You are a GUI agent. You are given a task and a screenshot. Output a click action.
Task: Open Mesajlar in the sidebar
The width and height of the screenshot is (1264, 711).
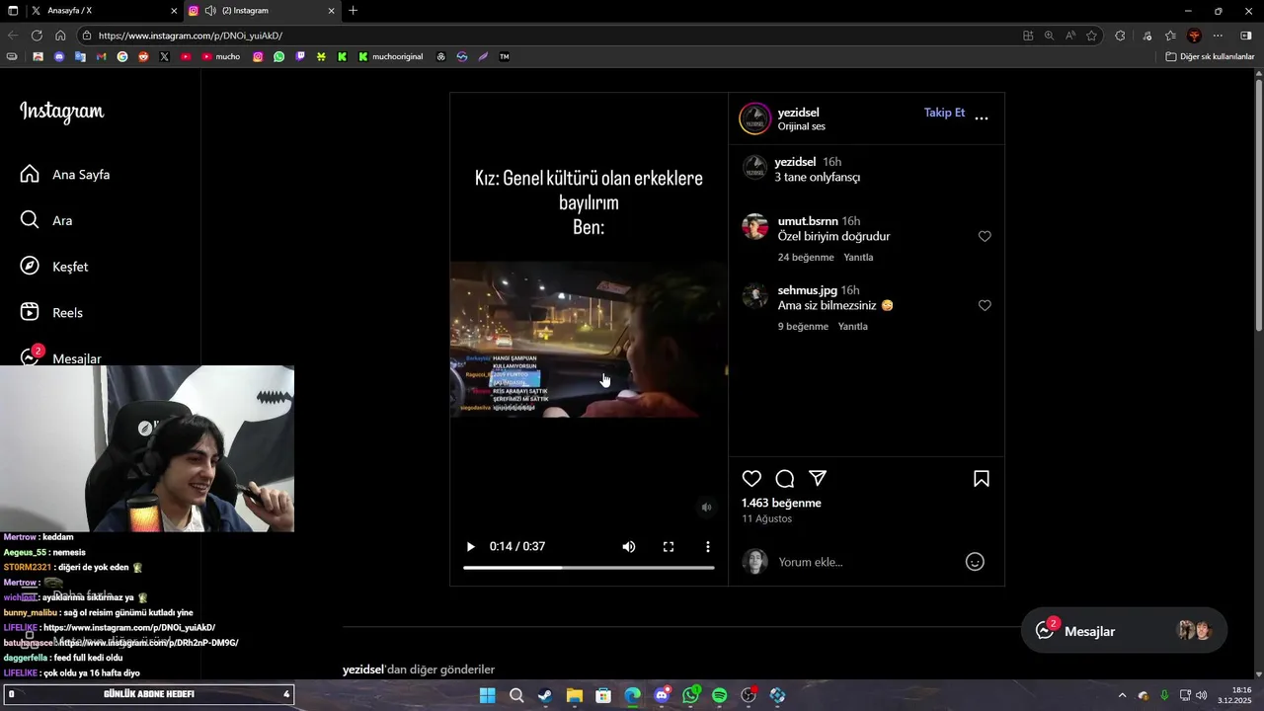pos(61,358)
